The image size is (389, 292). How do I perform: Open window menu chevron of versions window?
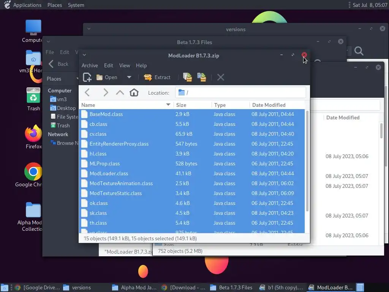point(89,29)
